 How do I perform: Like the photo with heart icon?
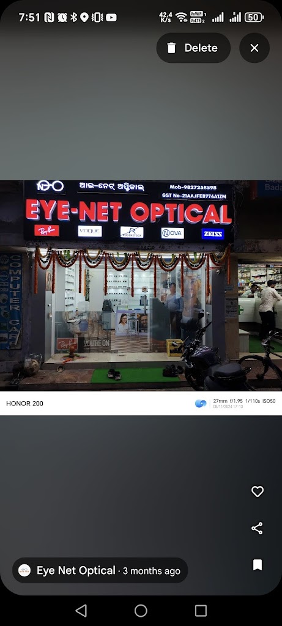pyautogui.click(x=258, y=492)
